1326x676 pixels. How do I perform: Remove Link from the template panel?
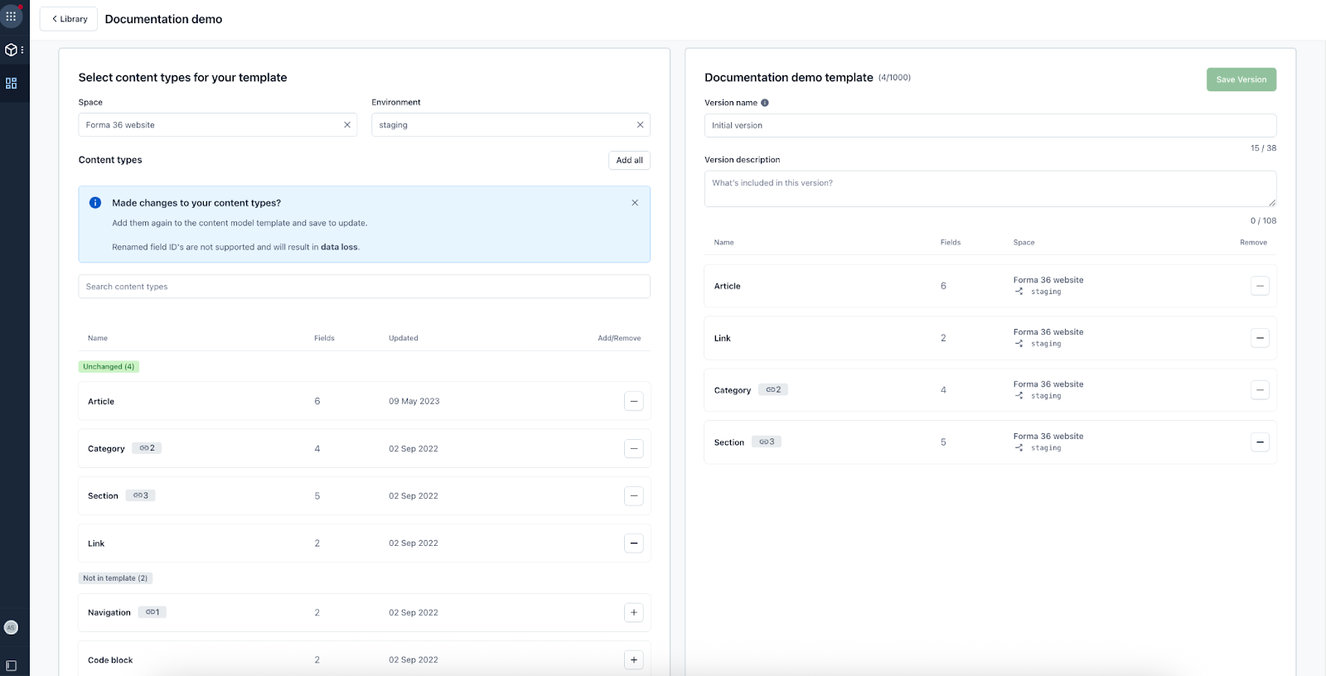click(x=1260, y=338)
